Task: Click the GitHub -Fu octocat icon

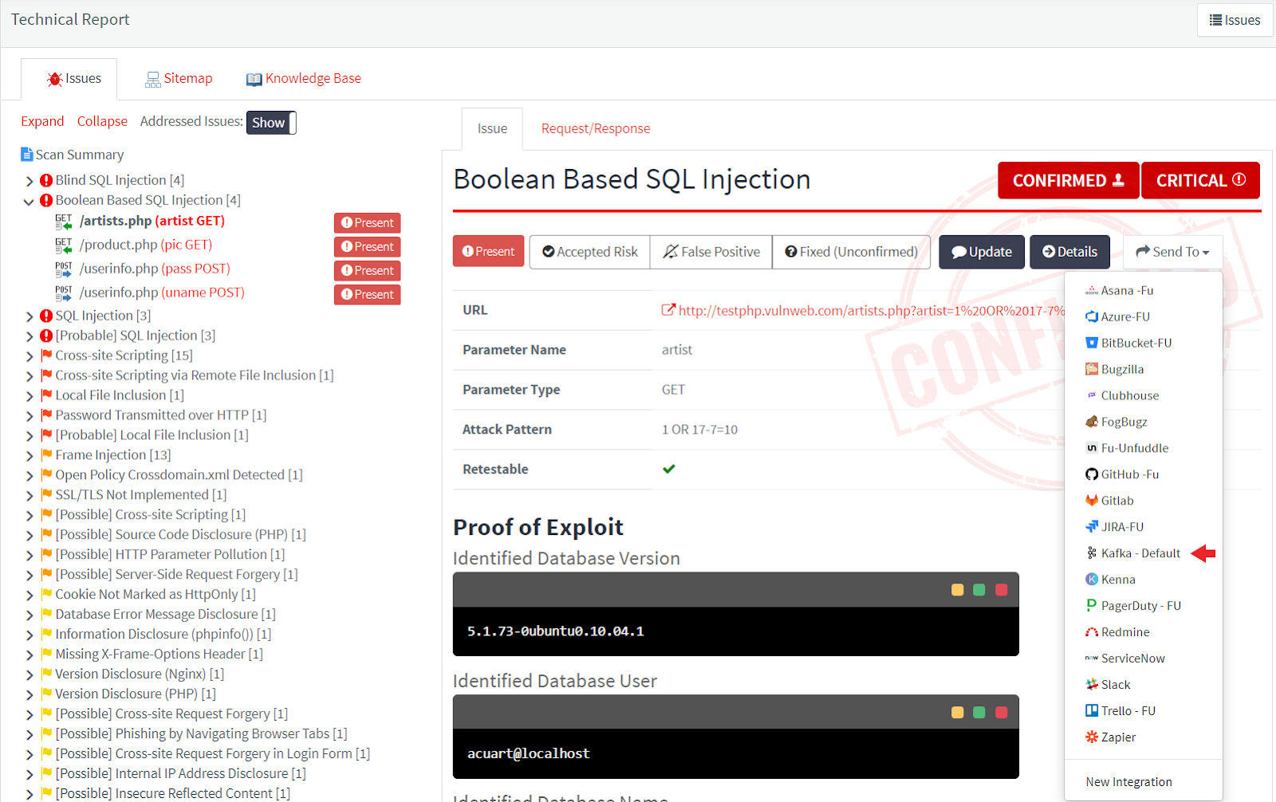Action: (x=1092, y=474)
